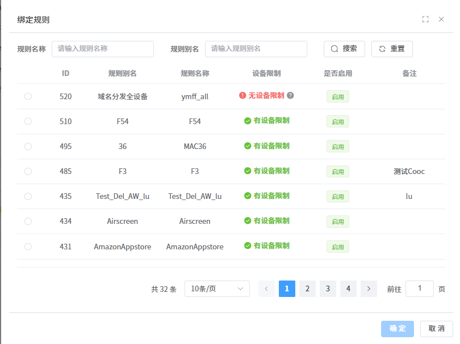460x344 pixels.
Task: Click the 设备限制 column header
Action: [266, 73]
